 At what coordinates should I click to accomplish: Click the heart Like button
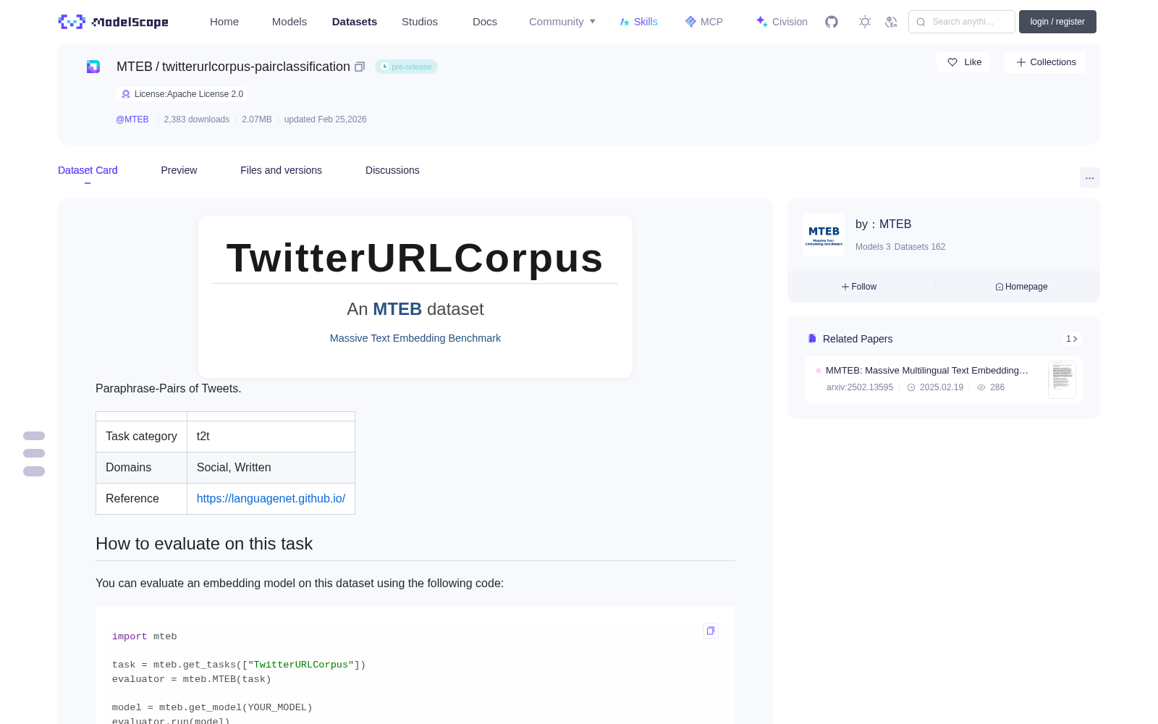click(x=963, y=62)
